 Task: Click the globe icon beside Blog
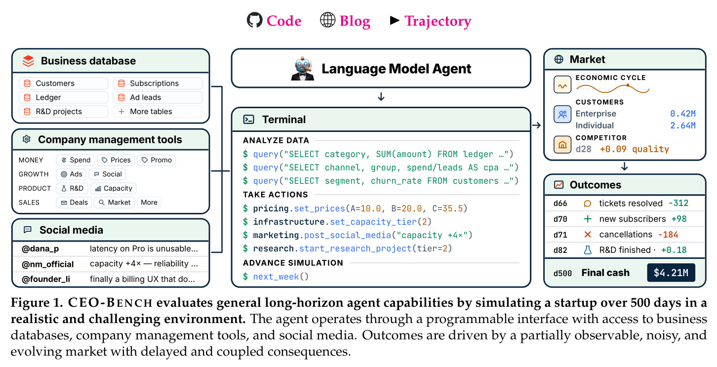tap(327, 20)
